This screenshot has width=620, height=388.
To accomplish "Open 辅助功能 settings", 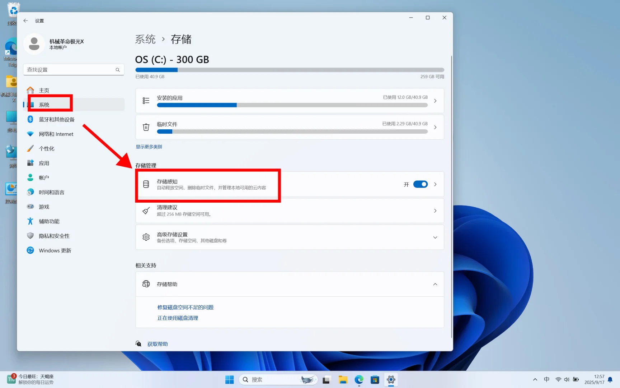I will click(49, 221).
